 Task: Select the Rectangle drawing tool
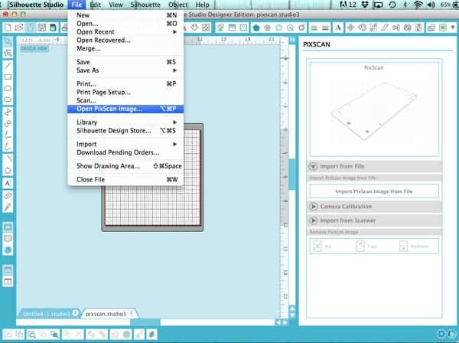(x=8, y=77)
